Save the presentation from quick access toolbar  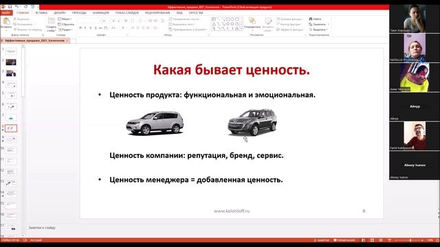tap(10, 7)
